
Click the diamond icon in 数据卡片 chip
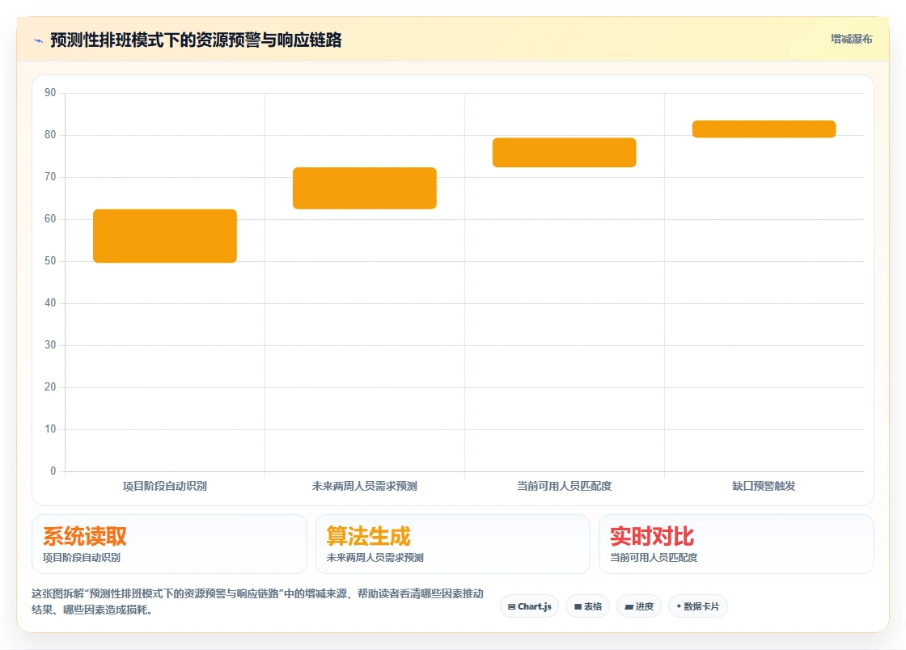point(679,606)
